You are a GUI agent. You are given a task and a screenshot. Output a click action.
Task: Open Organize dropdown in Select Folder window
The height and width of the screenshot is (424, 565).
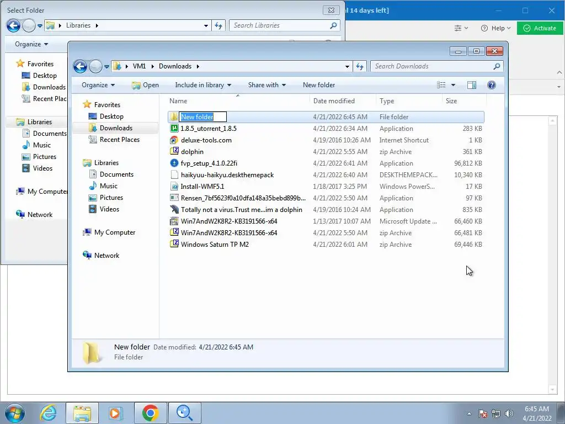point(31,44)
